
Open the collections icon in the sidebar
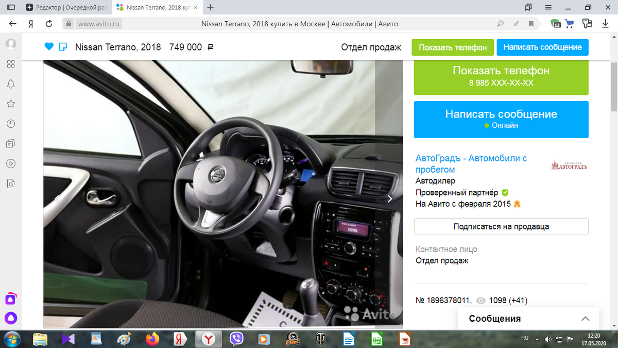tap(10, 144)
